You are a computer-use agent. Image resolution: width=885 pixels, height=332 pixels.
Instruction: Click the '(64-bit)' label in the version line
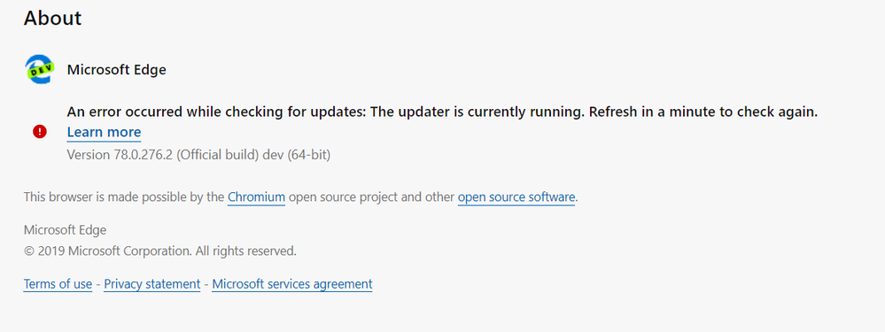(x=309, y=154)
